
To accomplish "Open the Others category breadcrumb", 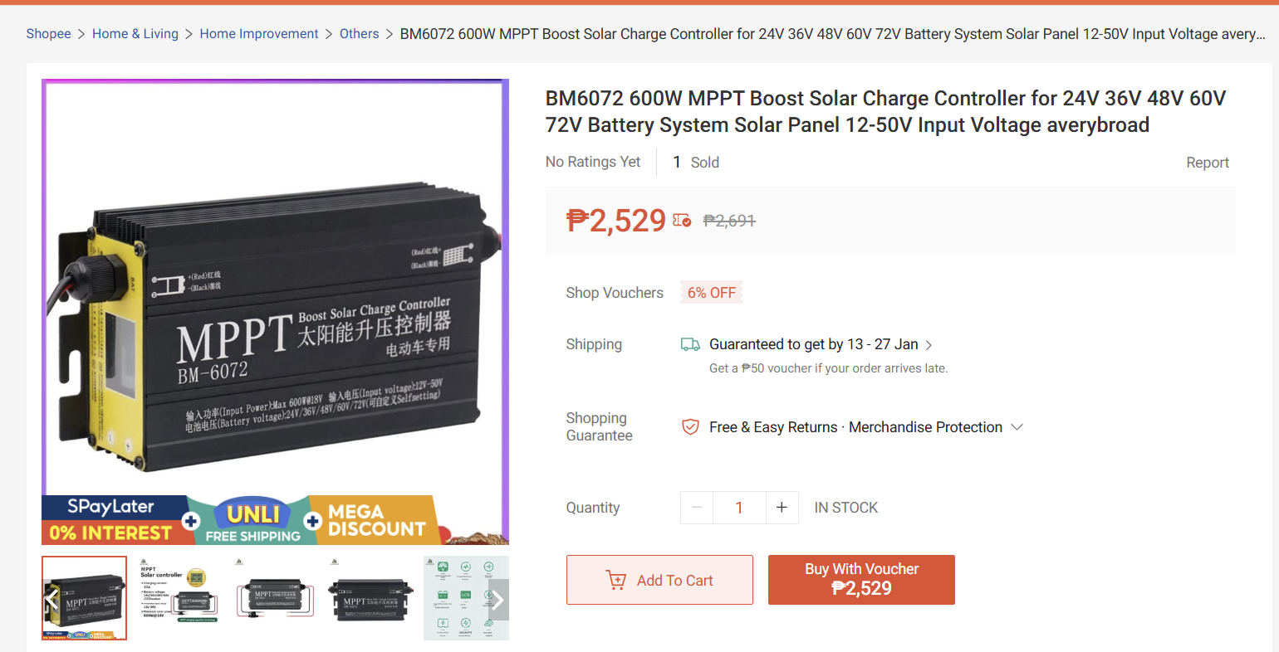I will (x=359, y=34).
